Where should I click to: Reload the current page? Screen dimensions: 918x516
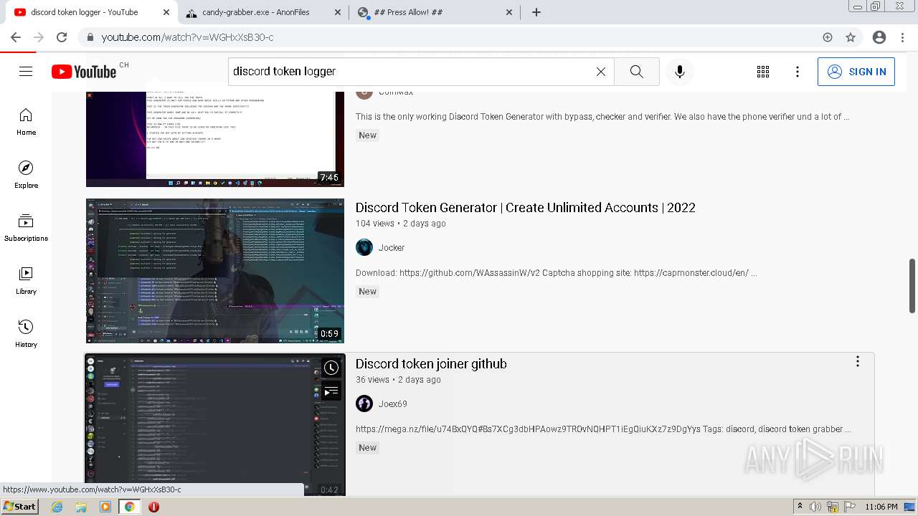point(62,37)
